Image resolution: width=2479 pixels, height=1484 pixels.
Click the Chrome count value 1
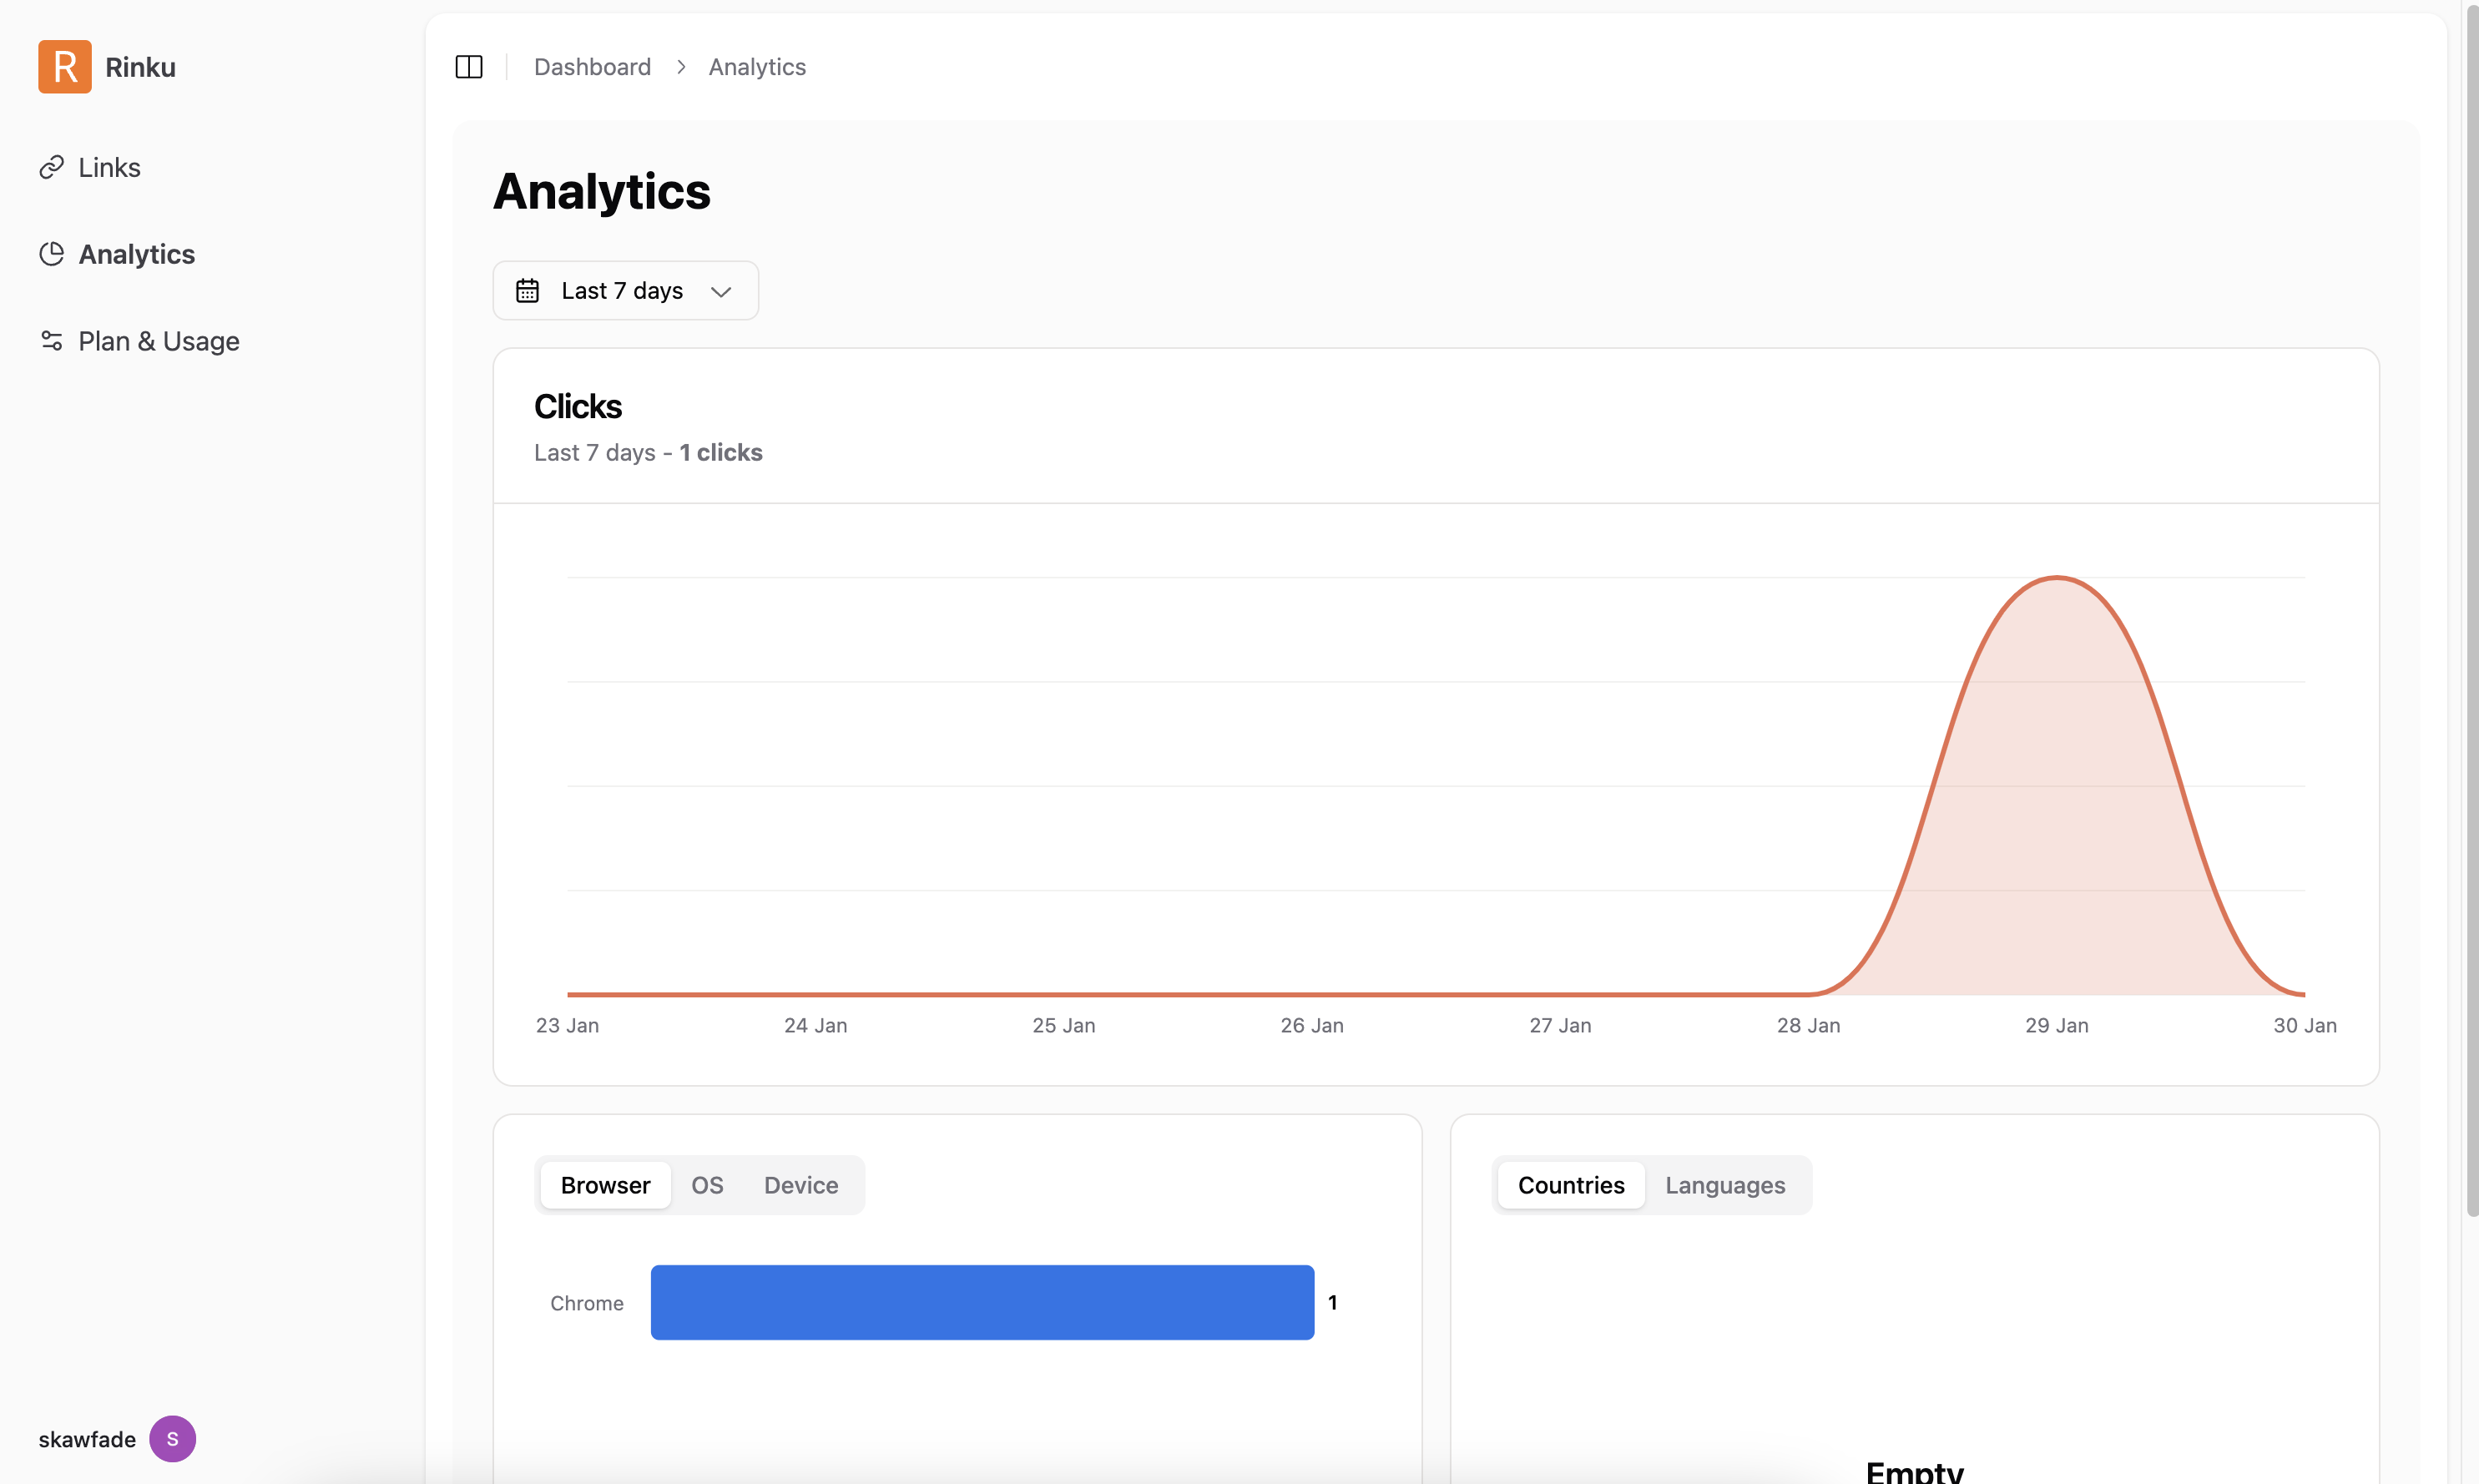pos(1332,1302)
